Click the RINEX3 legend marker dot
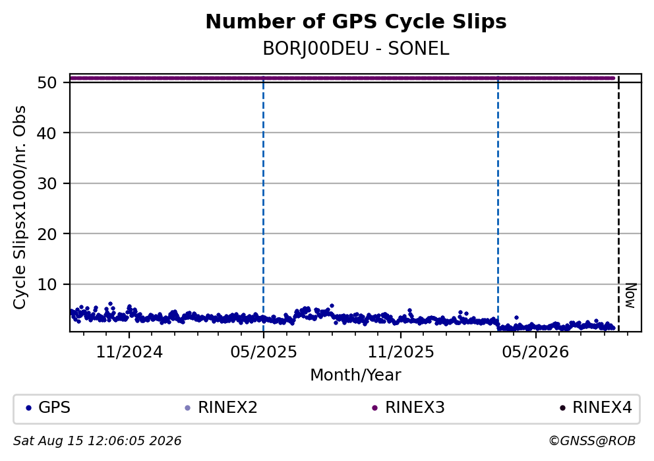This screenshot has height=461, width=654. 374,408
